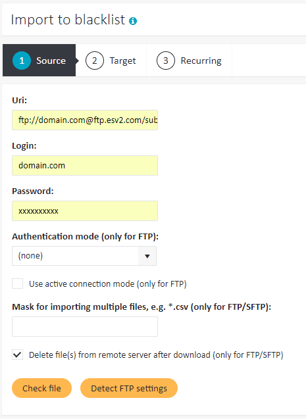This screenshot has width=306, height=419.
Task: Enable Use active connection mode checkbox
Action: click(x=17, y=283)
